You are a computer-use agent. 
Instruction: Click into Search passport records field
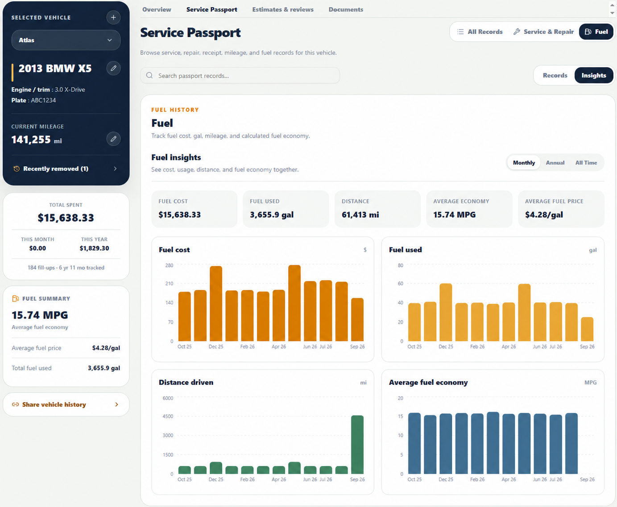(x=240, y=75)
